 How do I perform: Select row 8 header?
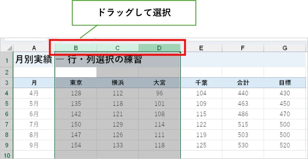[x=7, y=134]
